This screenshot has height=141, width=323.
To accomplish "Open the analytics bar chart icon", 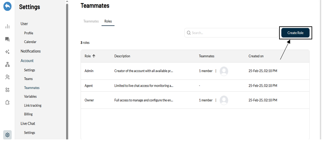I will pos(7,26).
